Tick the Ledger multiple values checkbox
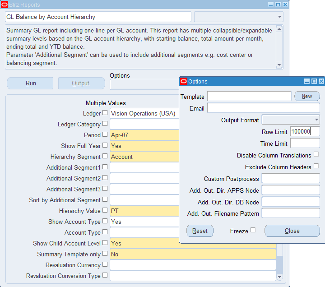The width and height of the screenshot is (325, 287). pos(105,112)
